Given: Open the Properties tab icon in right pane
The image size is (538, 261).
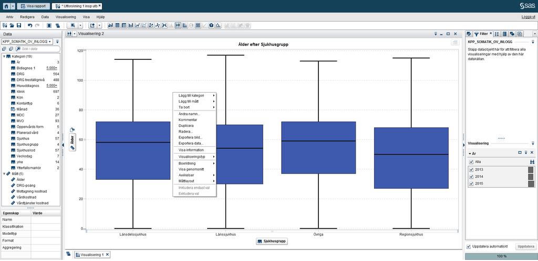Looking at the screenshot, I should 505,34.
